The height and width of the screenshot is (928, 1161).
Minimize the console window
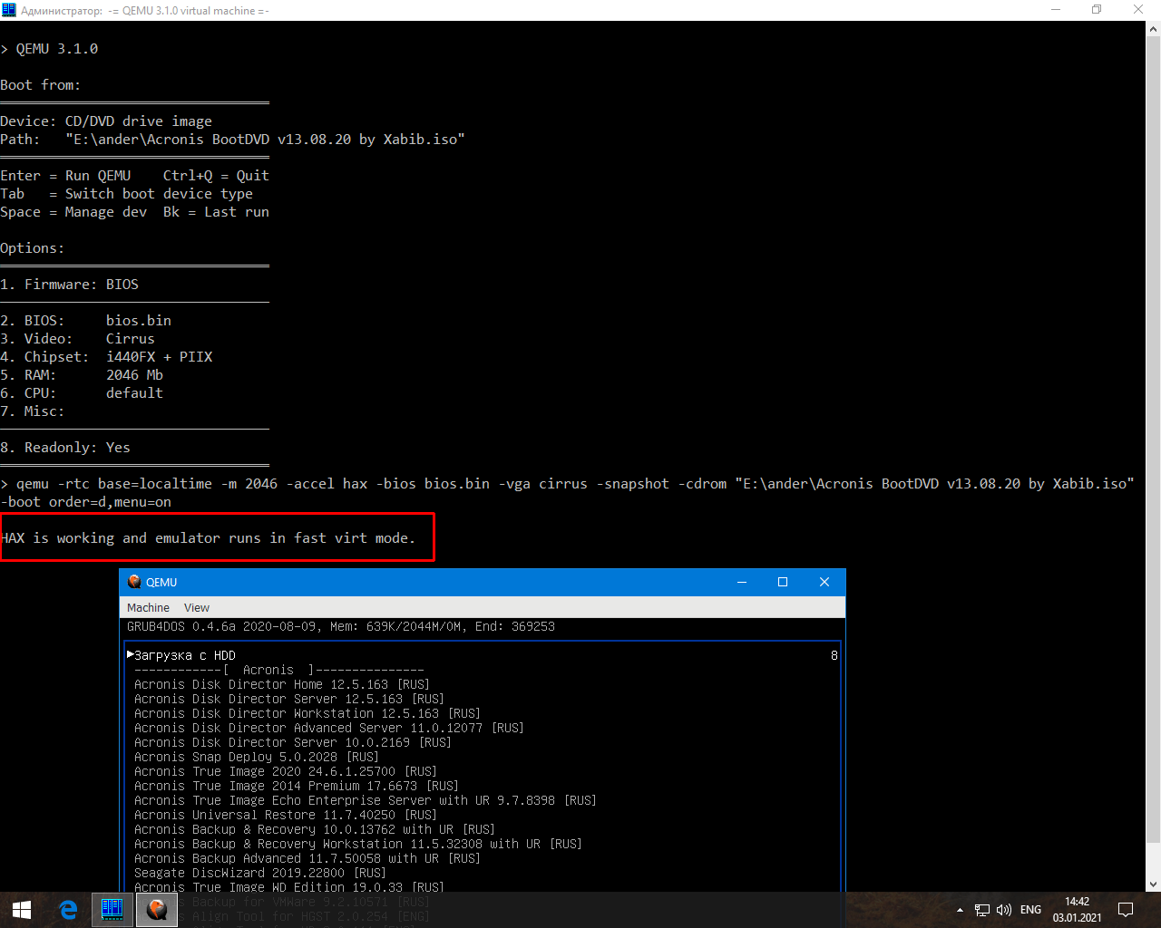[1056, 10]
